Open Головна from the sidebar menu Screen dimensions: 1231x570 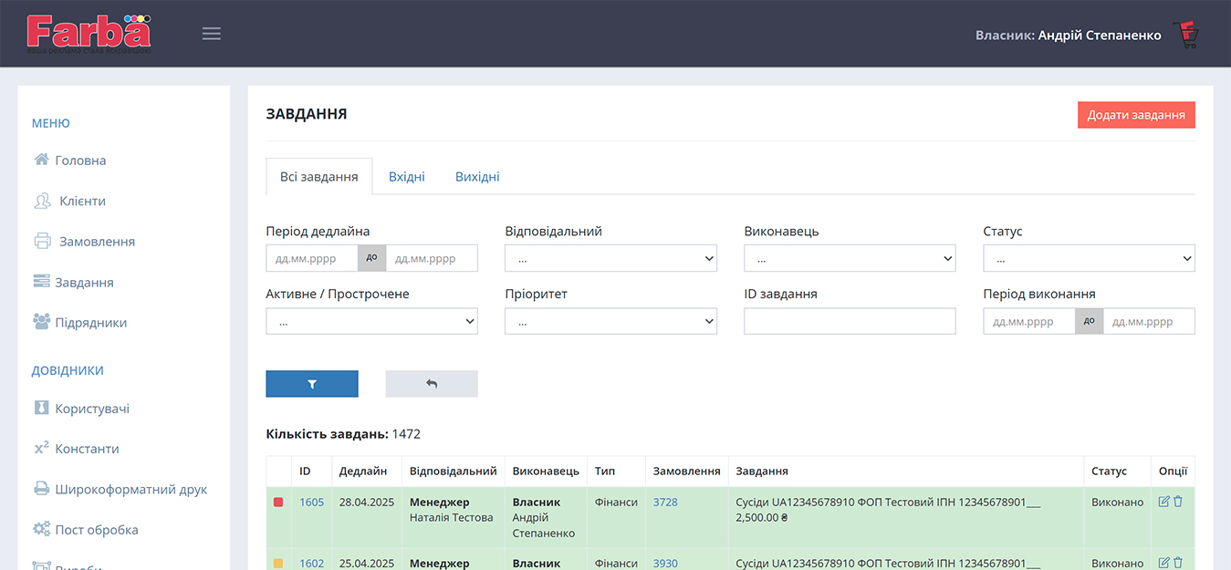point(80,161)
